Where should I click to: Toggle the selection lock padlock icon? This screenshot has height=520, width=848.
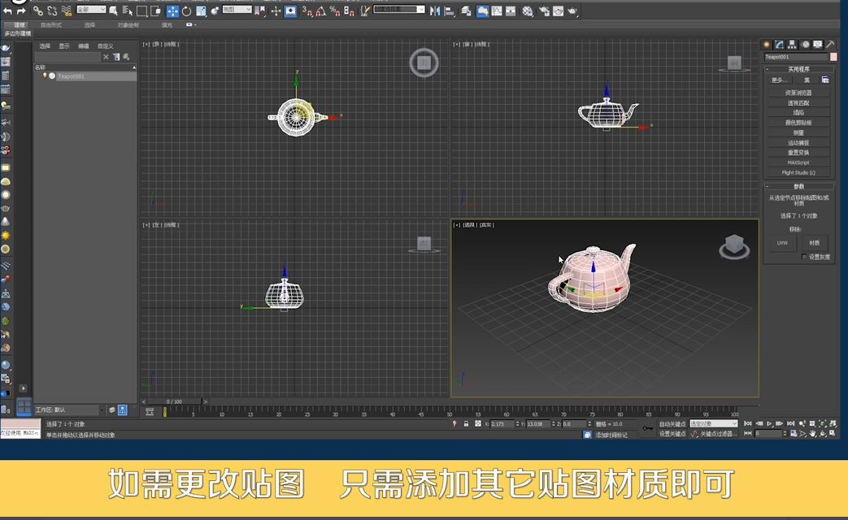(466, 424)
